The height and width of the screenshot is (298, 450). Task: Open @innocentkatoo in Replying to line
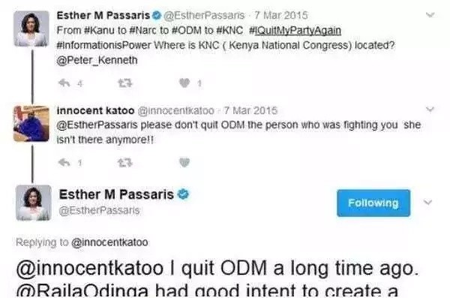(x=109, y=242)
